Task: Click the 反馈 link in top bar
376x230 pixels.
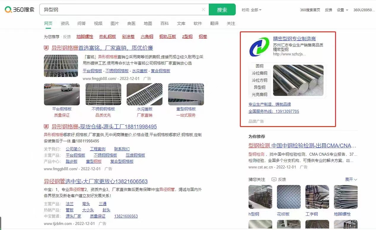Action: [x=328, y=10]
